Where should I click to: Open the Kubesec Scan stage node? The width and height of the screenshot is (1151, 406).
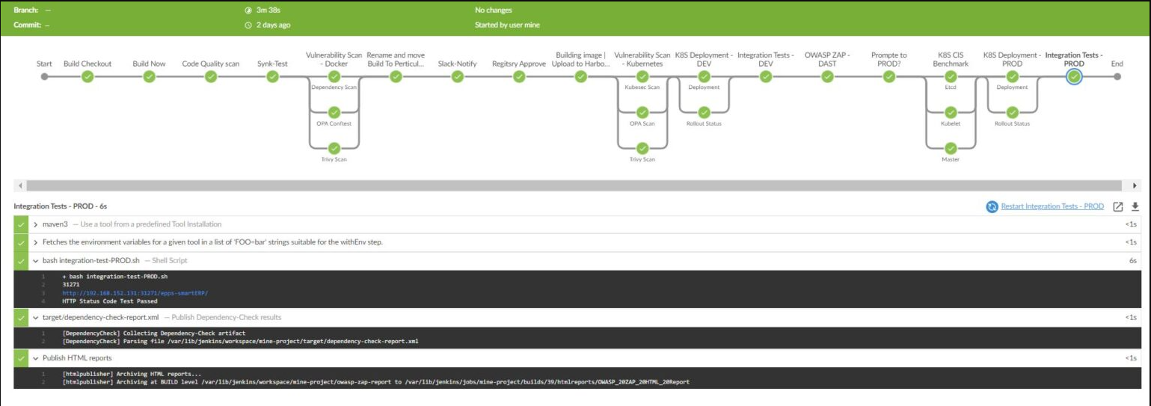[642, 76]
